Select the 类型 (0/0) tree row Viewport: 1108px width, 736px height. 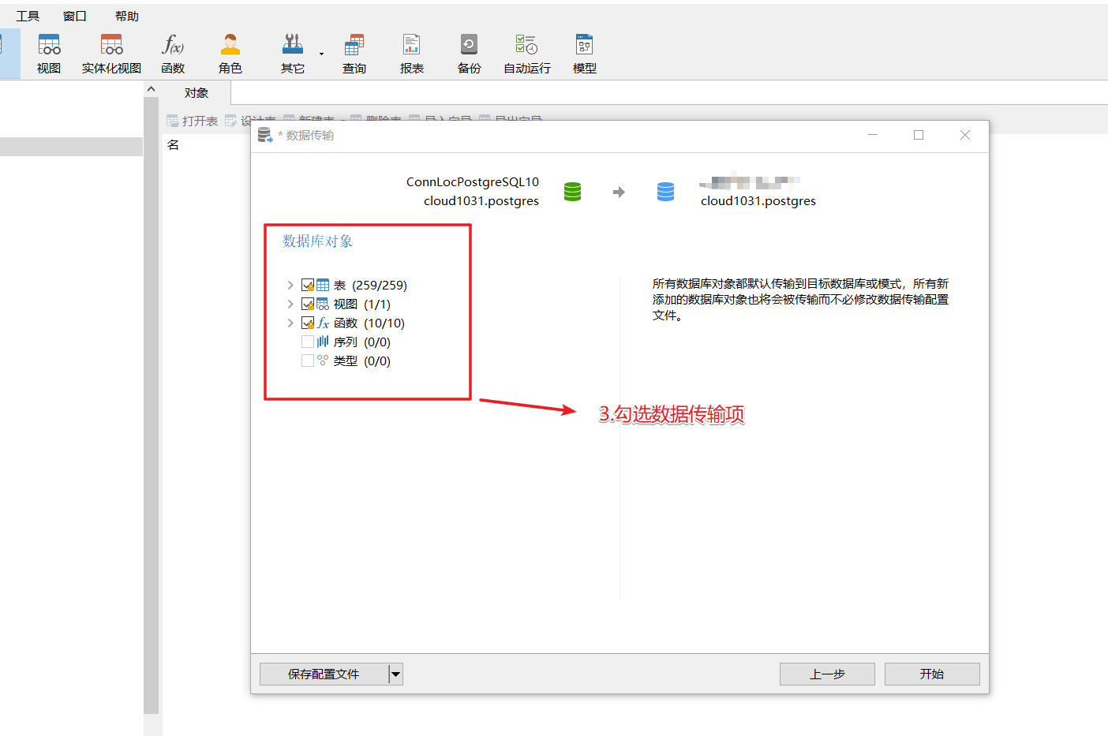361,361
